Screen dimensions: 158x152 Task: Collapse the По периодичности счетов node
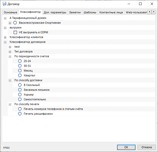pyautogui.click(x=10, y=56)
